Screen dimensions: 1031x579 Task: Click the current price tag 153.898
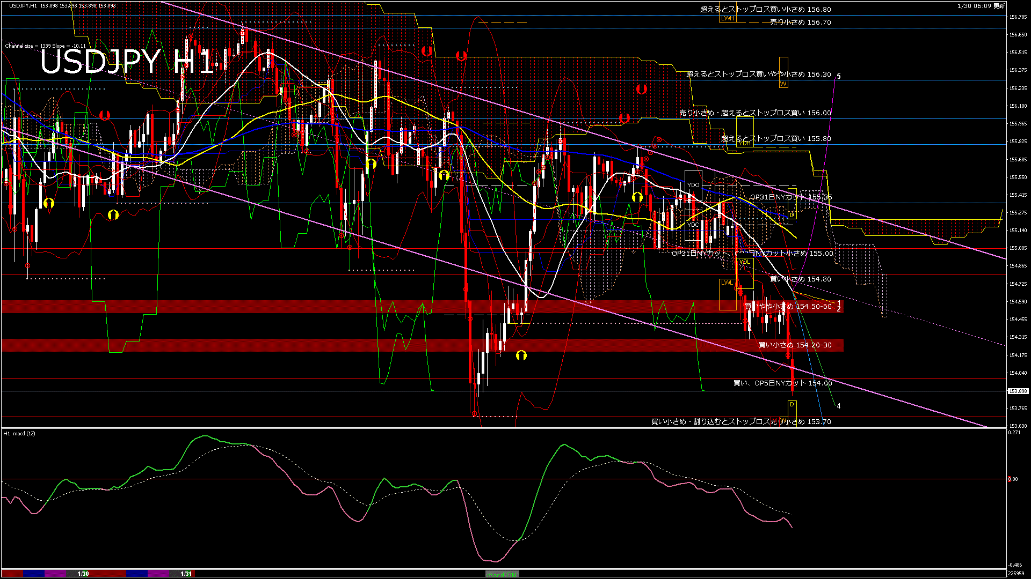1018,391
